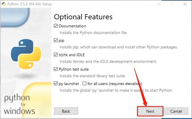Enable for all users (requires elevation)
The height and width of the screenshot is (119, 192).
click(x=85, y=84)
